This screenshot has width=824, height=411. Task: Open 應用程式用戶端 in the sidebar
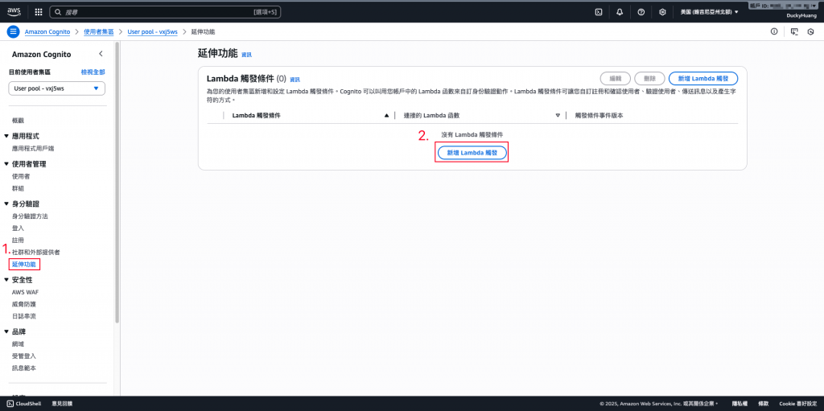click(33, 148)
